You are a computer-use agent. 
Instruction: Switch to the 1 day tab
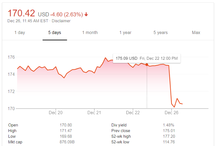(x=20, y=32)
